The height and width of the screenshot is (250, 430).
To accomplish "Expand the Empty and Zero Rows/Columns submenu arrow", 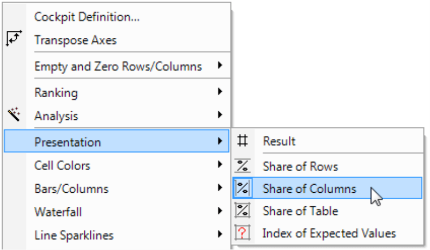I will point(220,65).
